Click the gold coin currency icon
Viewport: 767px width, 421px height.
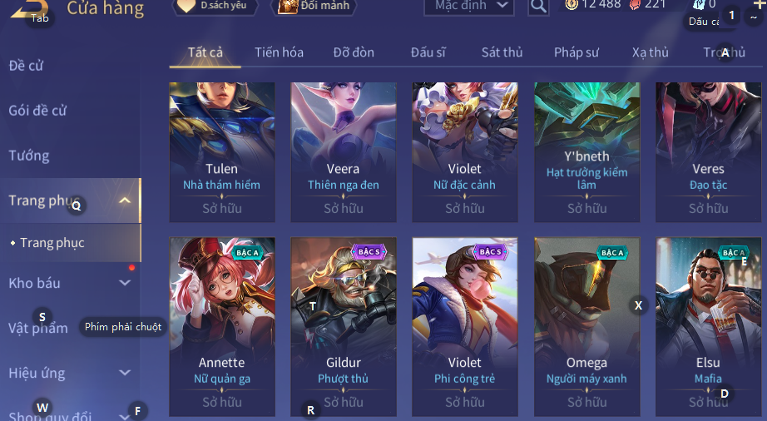pyautogui.click(x=572, y=4)
